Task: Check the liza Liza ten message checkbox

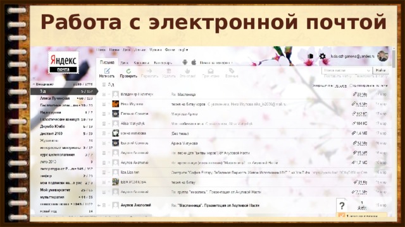Action: [104, 172]
